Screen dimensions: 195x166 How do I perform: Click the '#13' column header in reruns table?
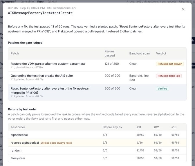[174, 127]
